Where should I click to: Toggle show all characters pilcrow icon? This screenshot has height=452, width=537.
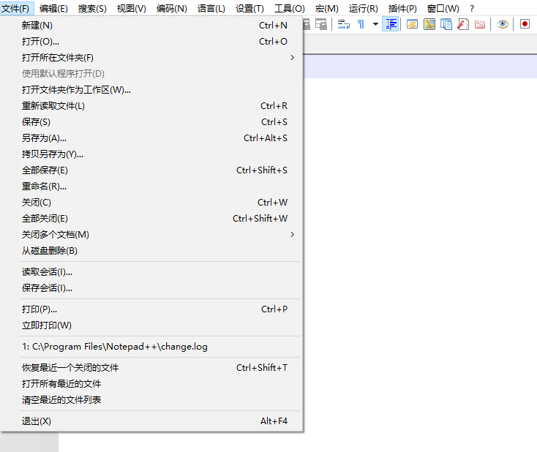361,24
